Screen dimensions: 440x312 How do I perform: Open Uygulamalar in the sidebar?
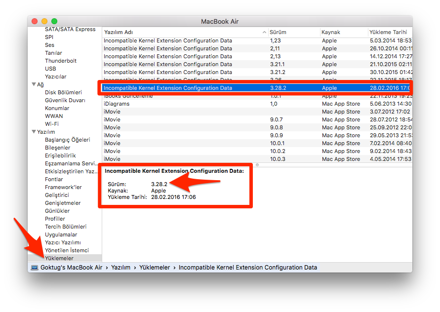click(61, 234)
